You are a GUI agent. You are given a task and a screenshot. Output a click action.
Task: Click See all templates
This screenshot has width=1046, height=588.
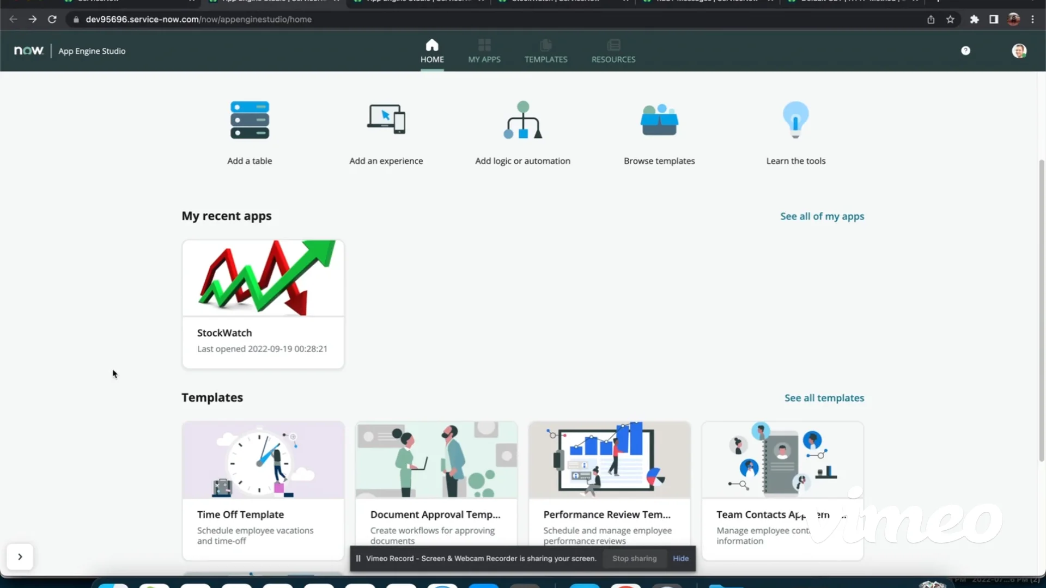pyautogui.click(x=824, y=397)
